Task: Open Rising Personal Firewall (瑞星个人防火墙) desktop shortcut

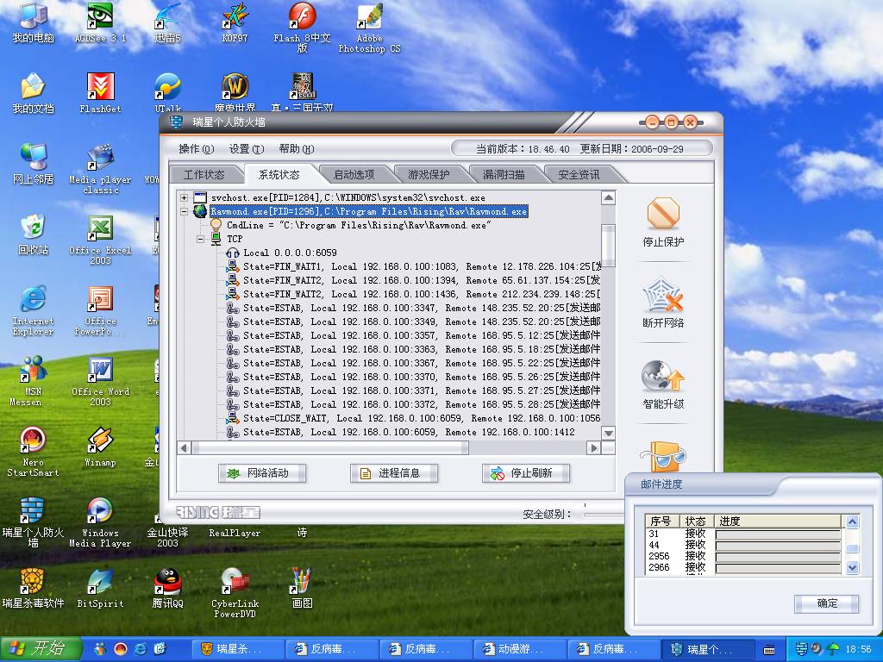Action: click(x=34, y=523)
